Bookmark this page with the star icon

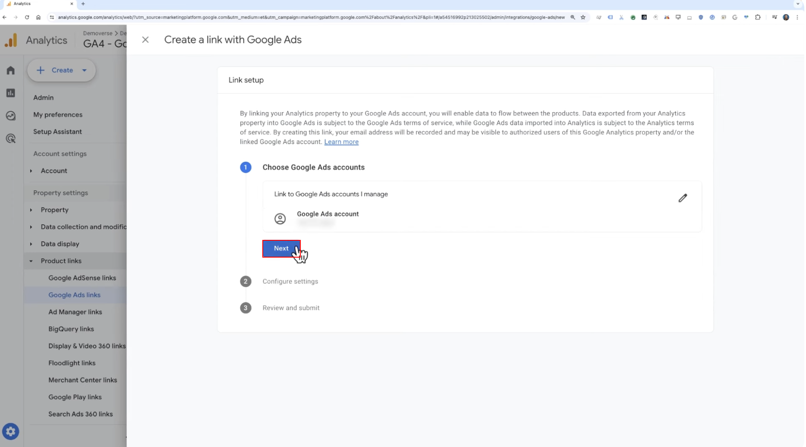click(584, 17)
